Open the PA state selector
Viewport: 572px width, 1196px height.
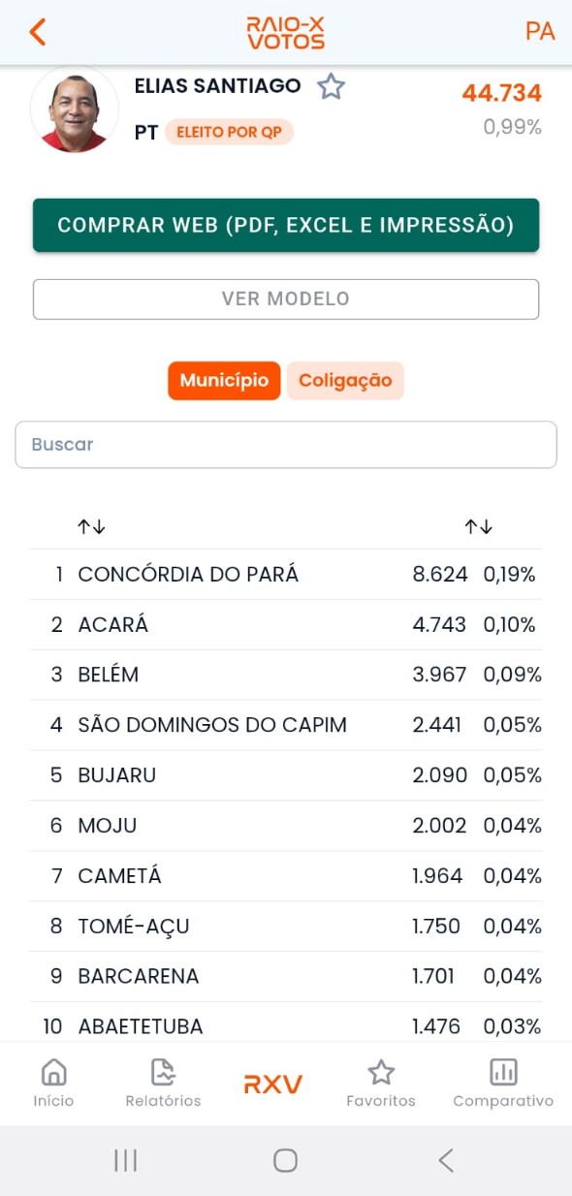pos(539,31)
